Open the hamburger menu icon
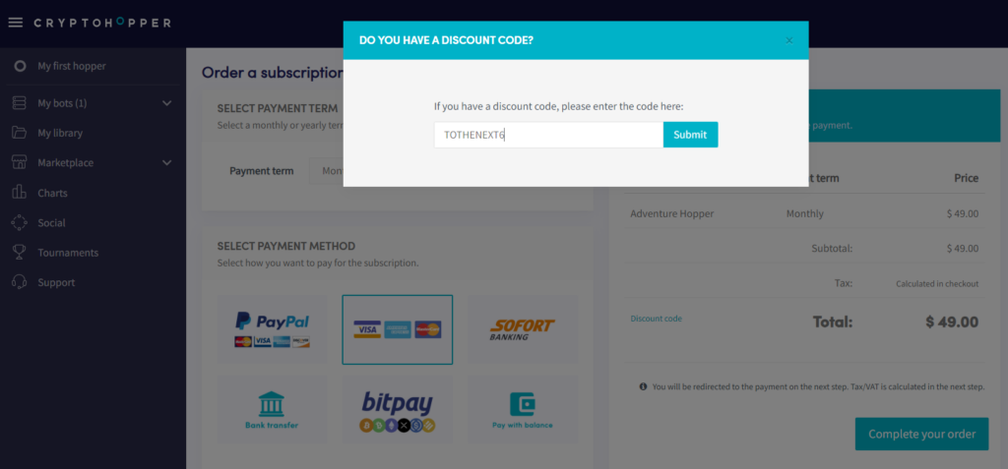1008x469 pixels. tap(16, 23)
